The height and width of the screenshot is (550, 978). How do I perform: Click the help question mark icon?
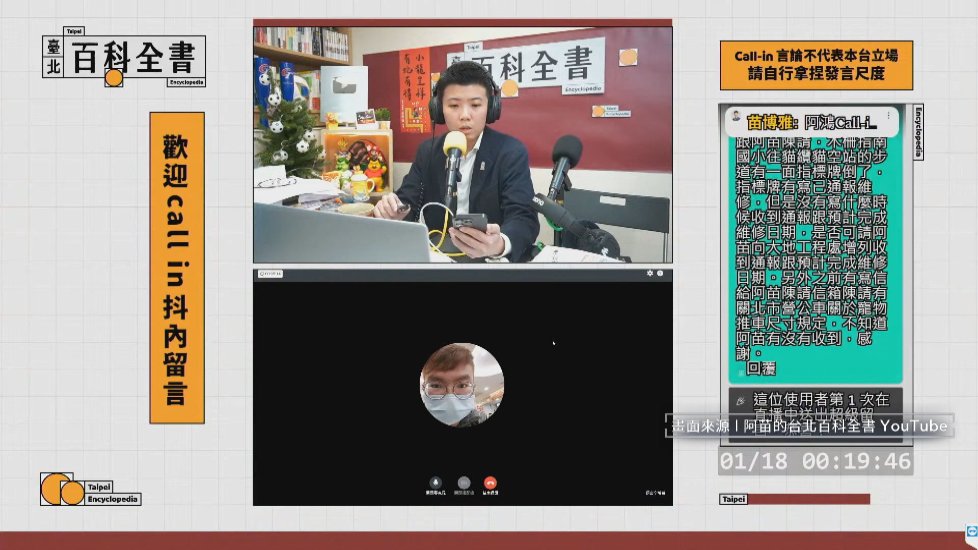(x=660, y=273)
